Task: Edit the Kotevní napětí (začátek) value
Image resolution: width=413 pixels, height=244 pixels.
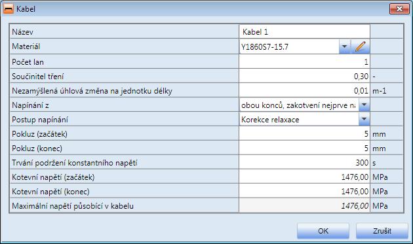Action: pos(304,177)
